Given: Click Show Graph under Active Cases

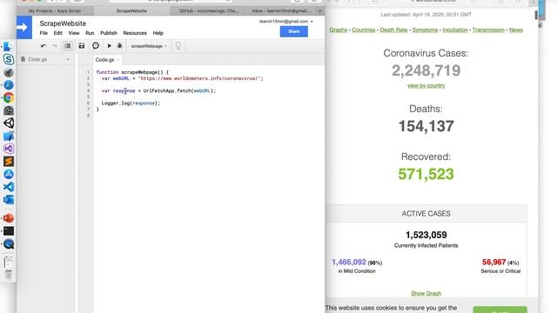Looking at the screenshot, I should tap(426, 294).
